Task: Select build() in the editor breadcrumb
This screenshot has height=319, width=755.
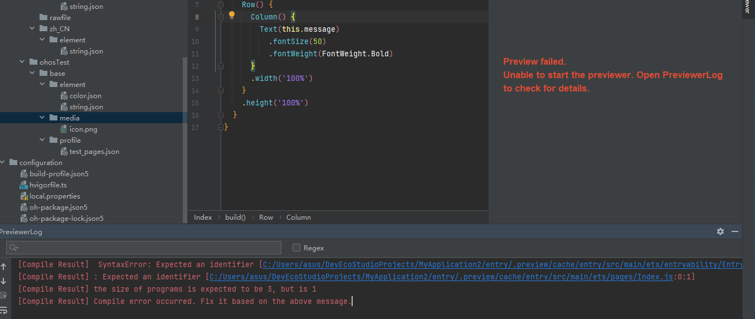Action: (x=235, y=217)
